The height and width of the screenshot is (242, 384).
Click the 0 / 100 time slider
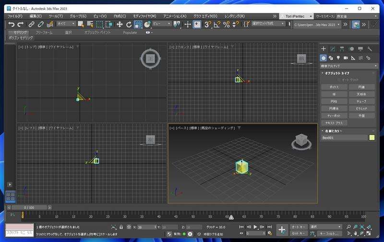point(29,207)
